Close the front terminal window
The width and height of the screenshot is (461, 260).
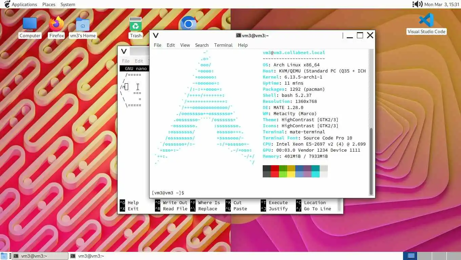coord(370,35)
